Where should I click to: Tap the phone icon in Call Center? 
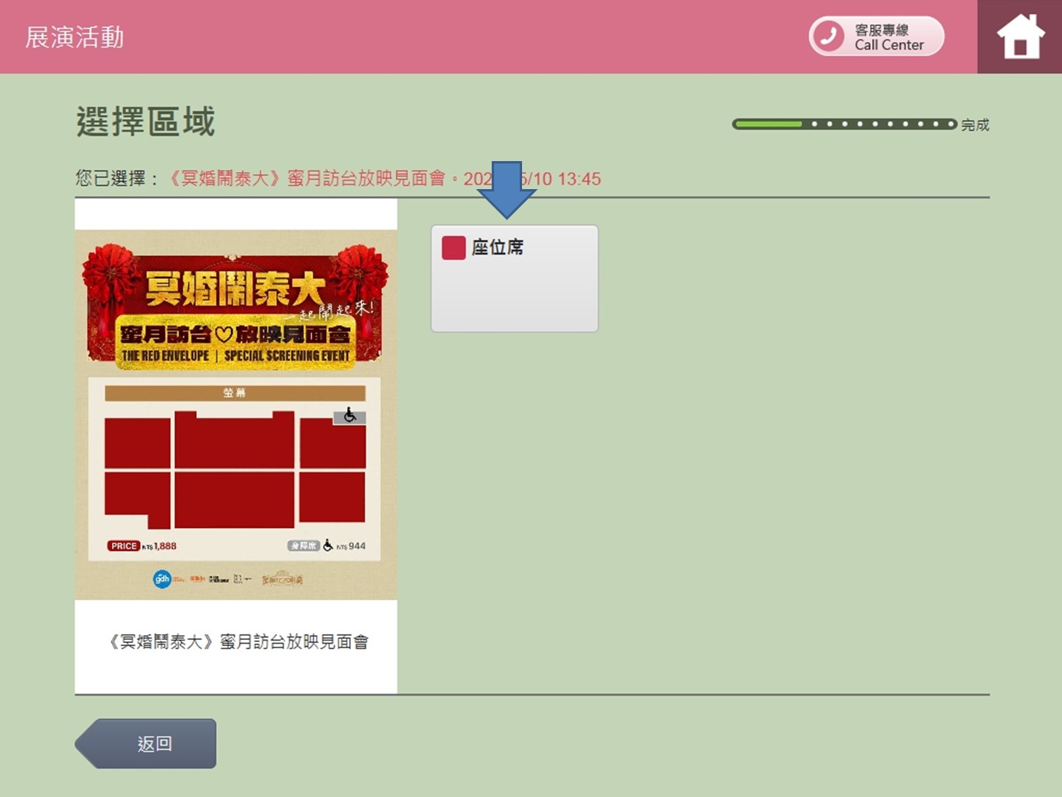click(x=829, y=37)
